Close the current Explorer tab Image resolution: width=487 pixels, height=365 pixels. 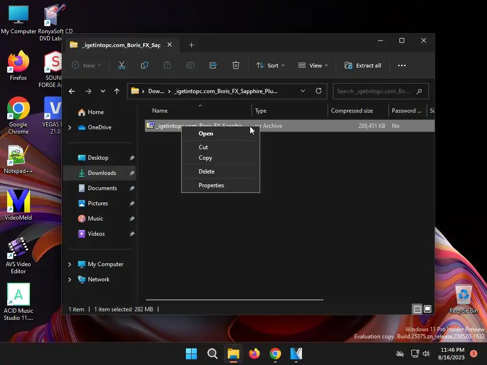[x=170, y=45]
